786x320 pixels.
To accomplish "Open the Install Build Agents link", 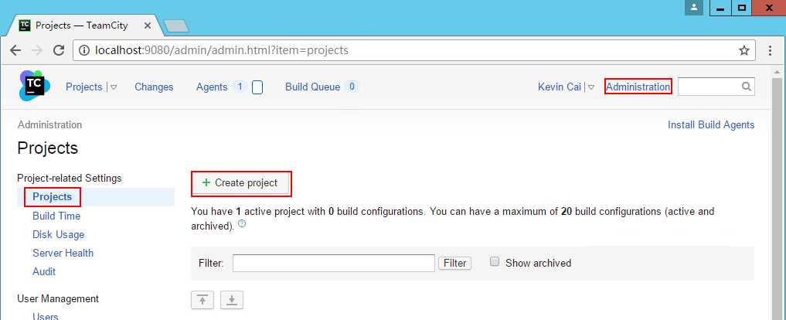I will coord(711,125).
